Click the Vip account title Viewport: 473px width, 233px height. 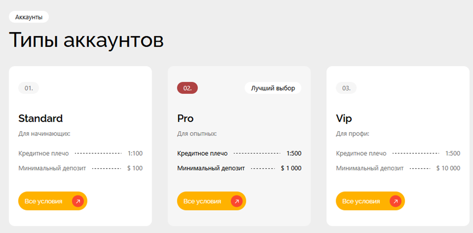[x=344, y=118]
